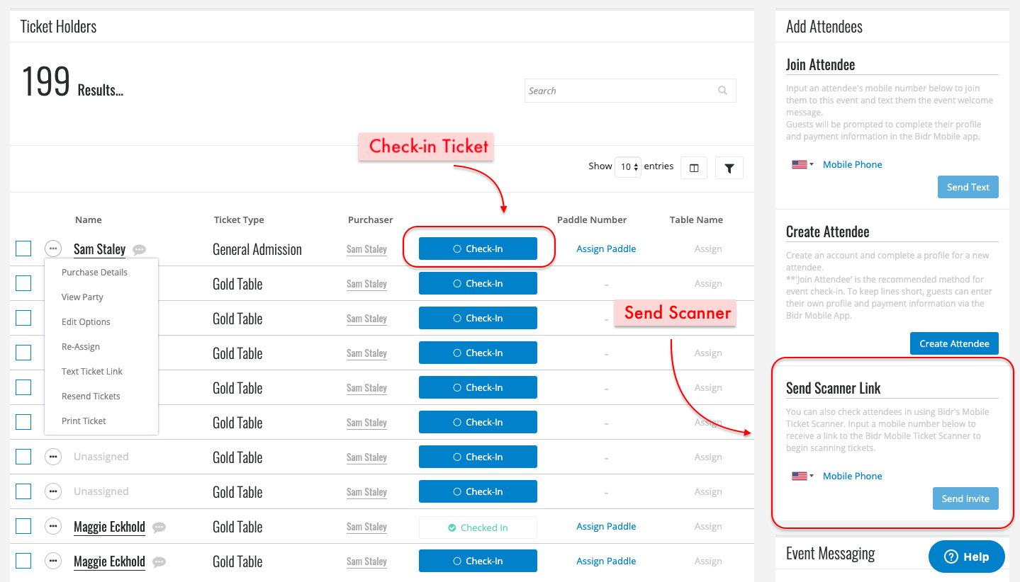Choose Text Ticket Link menu entry
Screen dimensions: 1020x582
92,372
